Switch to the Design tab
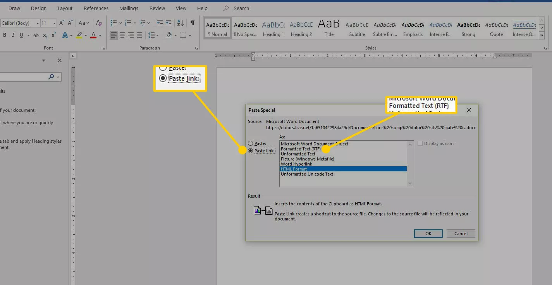The width and height of the screenshot is (552, 285). pos(39,8)
